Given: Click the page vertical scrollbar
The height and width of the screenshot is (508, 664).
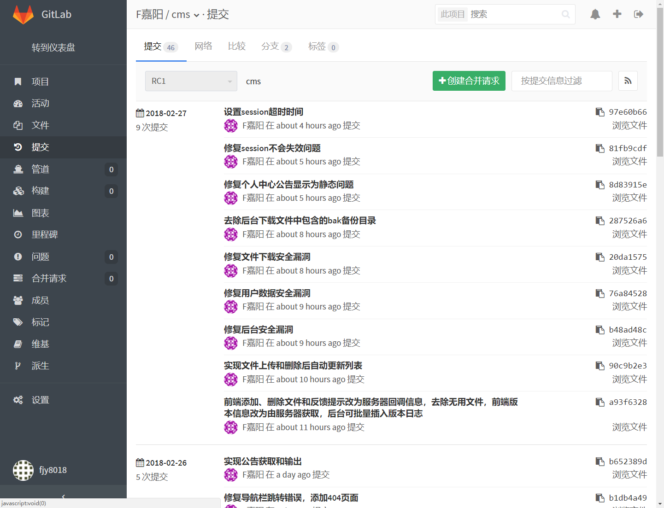Looking at the screenshot, I should tap(660, 83).
